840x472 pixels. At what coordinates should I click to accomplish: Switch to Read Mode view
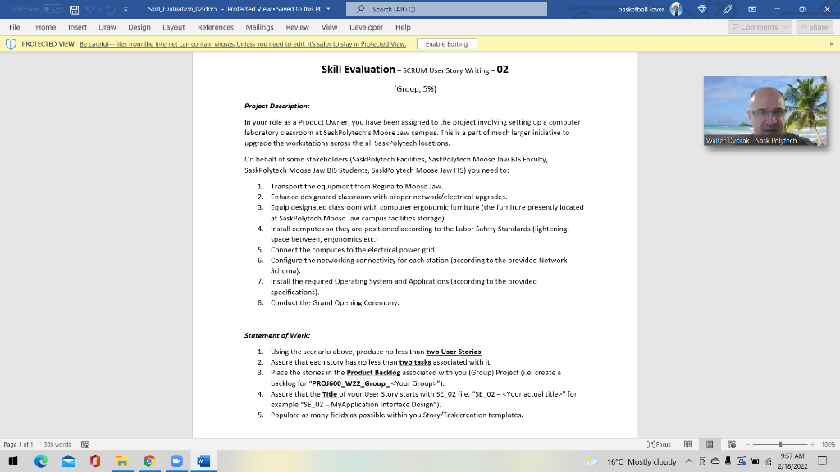point(687,444)
